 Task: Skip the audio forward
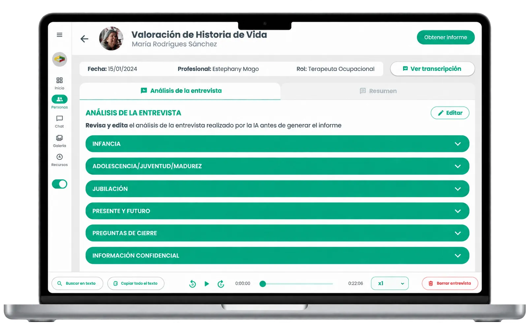pos(221,284)
